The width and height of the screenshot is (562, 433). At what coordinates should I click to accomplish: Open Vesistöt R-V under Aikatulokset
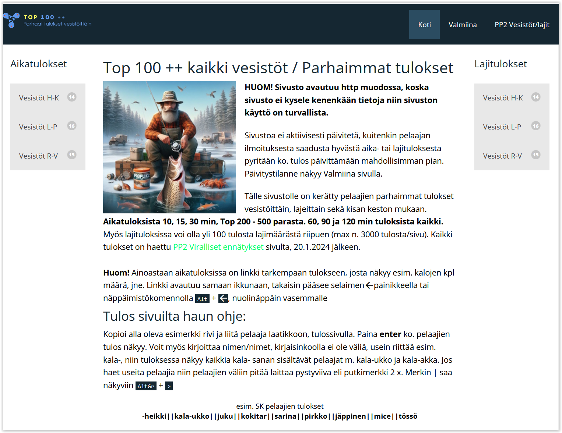pos(48,156)
